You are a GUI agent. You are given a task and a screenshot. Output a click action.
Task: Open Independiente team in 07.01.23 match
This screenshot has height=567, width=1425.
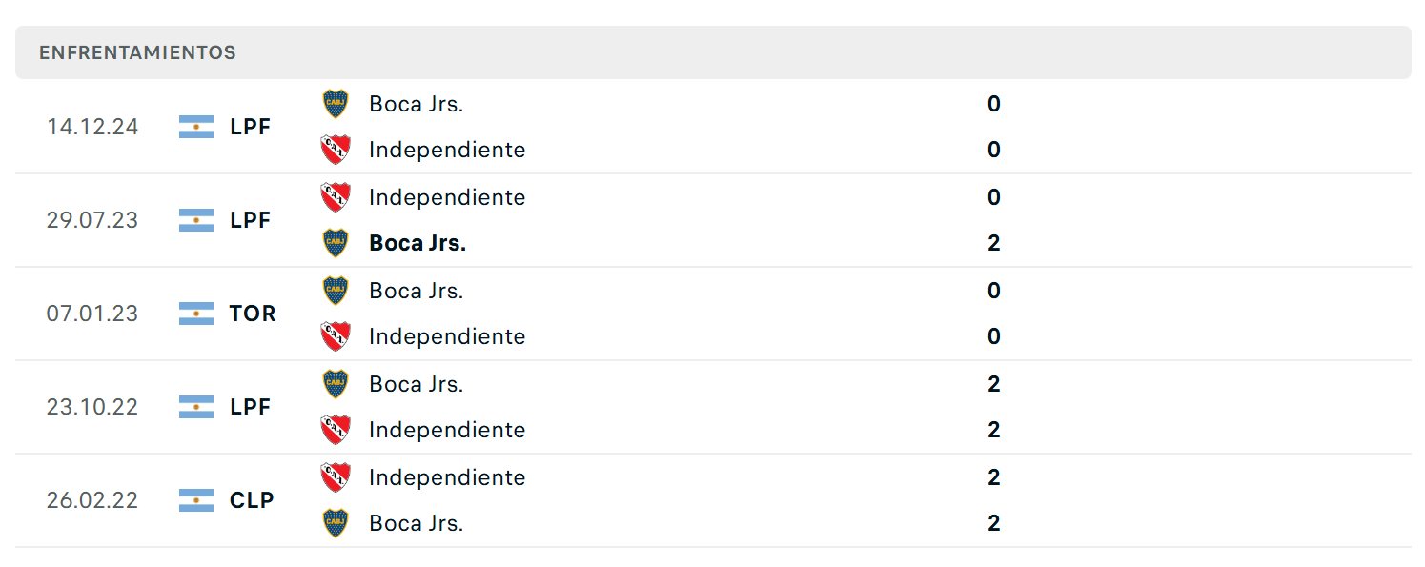point(447,336)
